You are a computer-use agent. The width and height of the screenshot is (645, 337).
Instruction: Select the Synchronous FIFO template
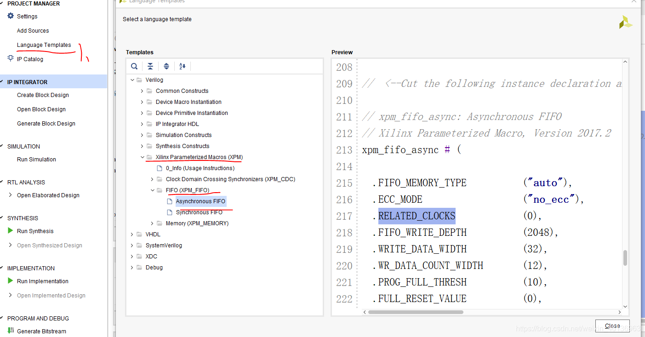tap(199, 212)
